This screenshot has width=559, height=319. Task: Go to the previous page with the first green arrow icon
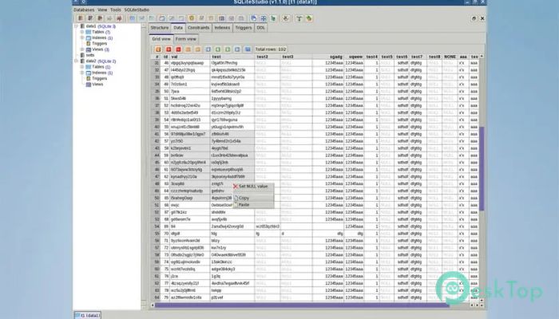[x=218, y=49]
